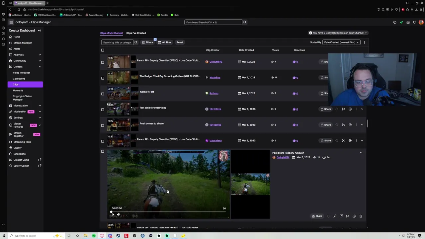Open three-dot menu on first time for everything row
Screen dimensions: 425x239
(x=357, y=109)
